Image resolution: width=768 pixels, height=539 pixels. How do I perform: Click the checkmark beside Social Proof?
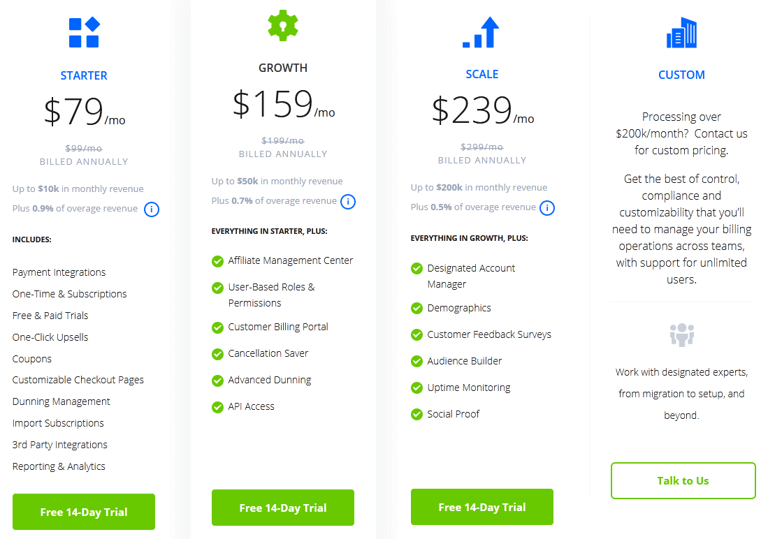tap(416, 413)
